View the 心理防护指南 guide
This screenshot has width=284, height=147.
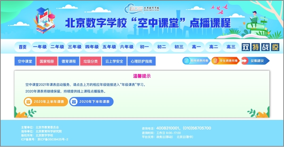click(x=141, y=61)
